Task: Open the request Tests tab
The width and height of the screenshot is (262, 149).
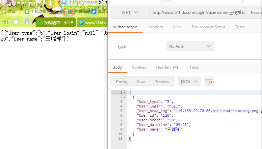Action: [240, 27]
